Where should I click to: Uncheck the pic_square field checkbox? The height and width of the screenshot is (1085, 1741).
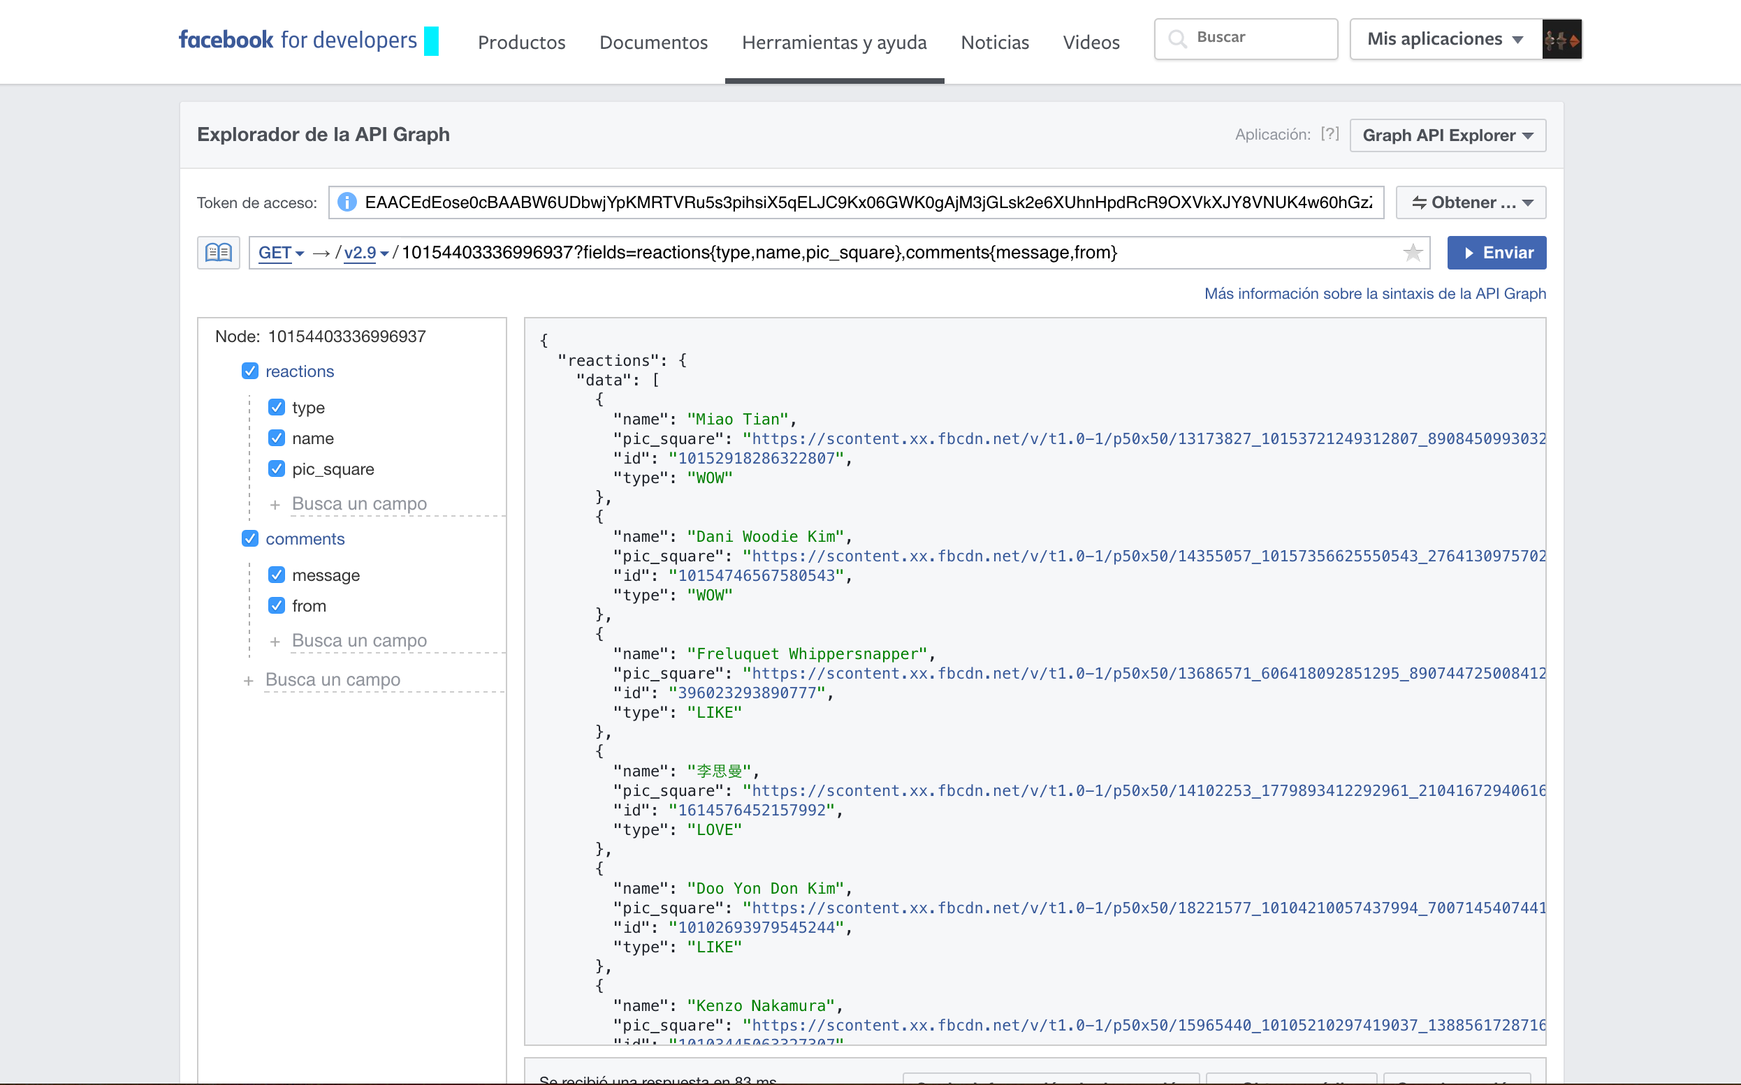pos(277,468)
